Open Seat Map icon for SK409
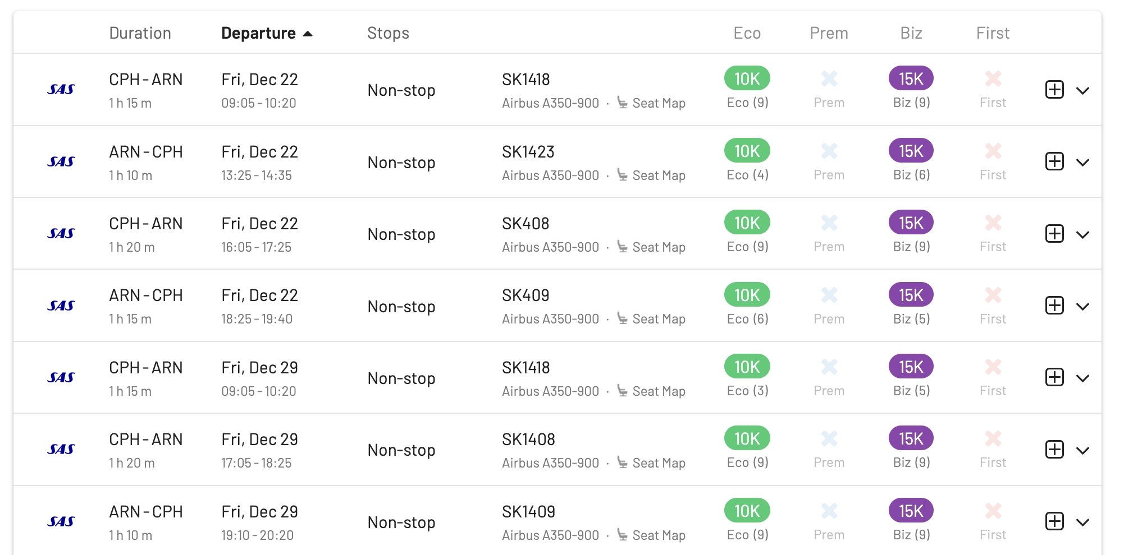Image resolution: width=1124 pixels, height=555 pixels. (622, 318)
